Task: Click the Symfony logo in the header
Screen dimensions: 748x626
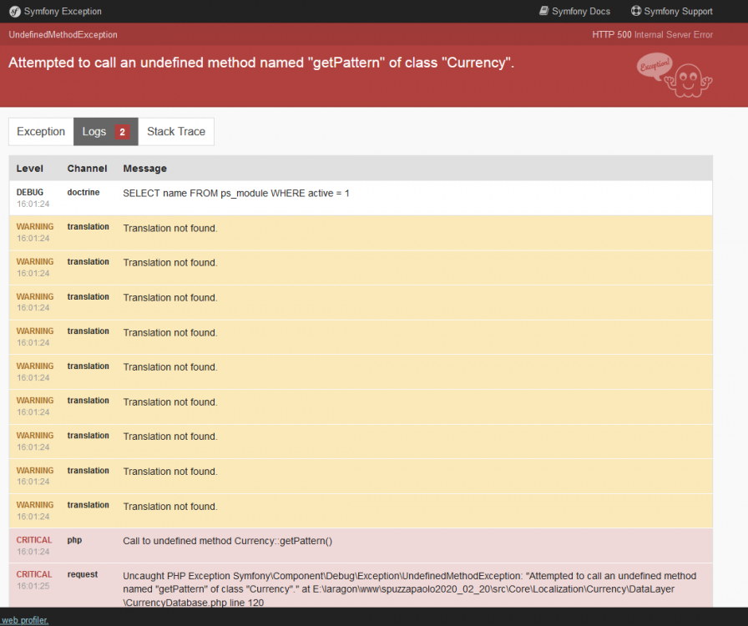Action: pyautogui.click(x=14, y=11)
